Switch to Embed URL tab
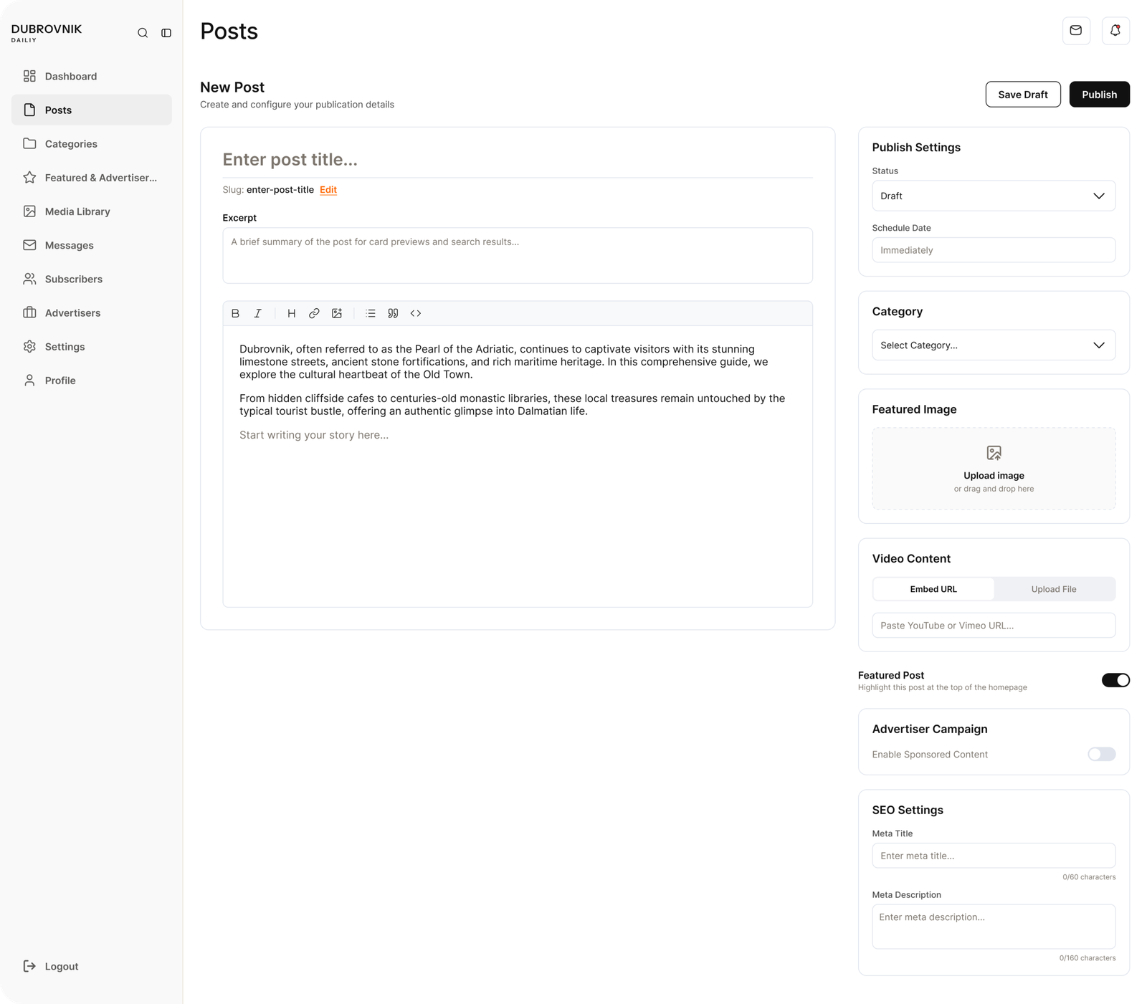The image size is (1147, 1004). 933,589
